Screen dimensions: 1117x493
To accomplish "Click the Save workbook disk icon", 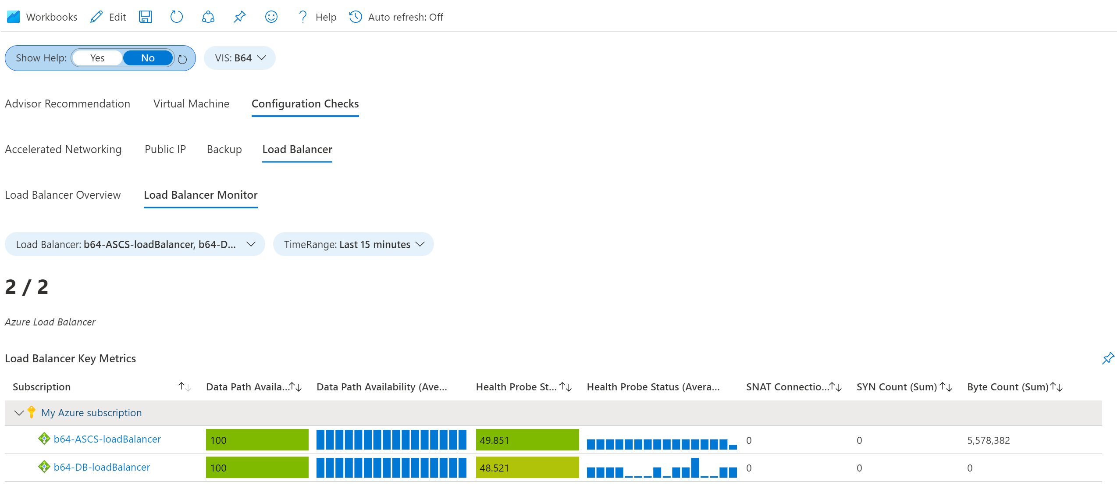I will [145, 17].
